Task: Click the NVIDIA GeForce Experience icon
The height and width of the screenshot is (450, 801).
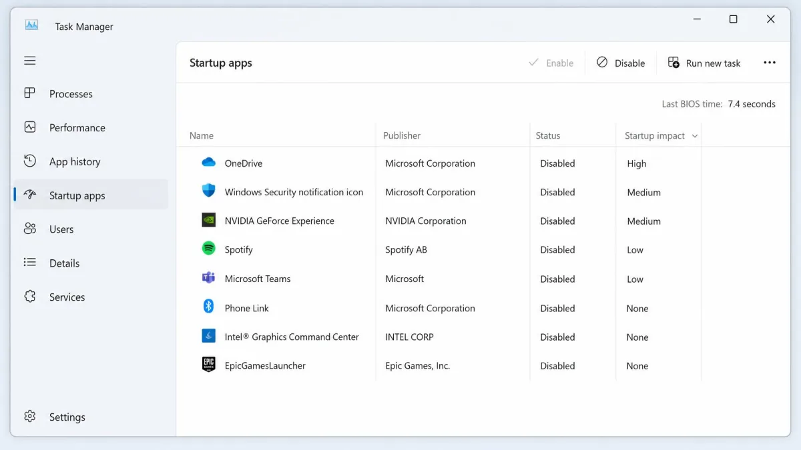Action: click(x=208, y=220)
